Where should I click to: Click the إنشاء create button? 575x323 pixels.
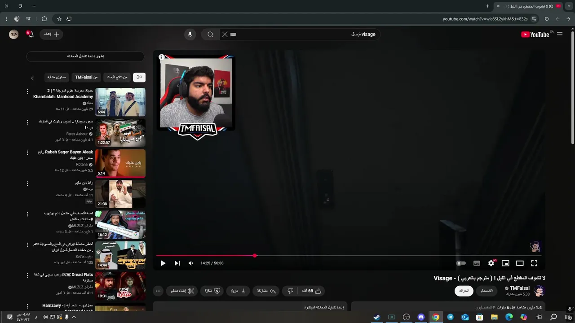(x=52, y=34)
